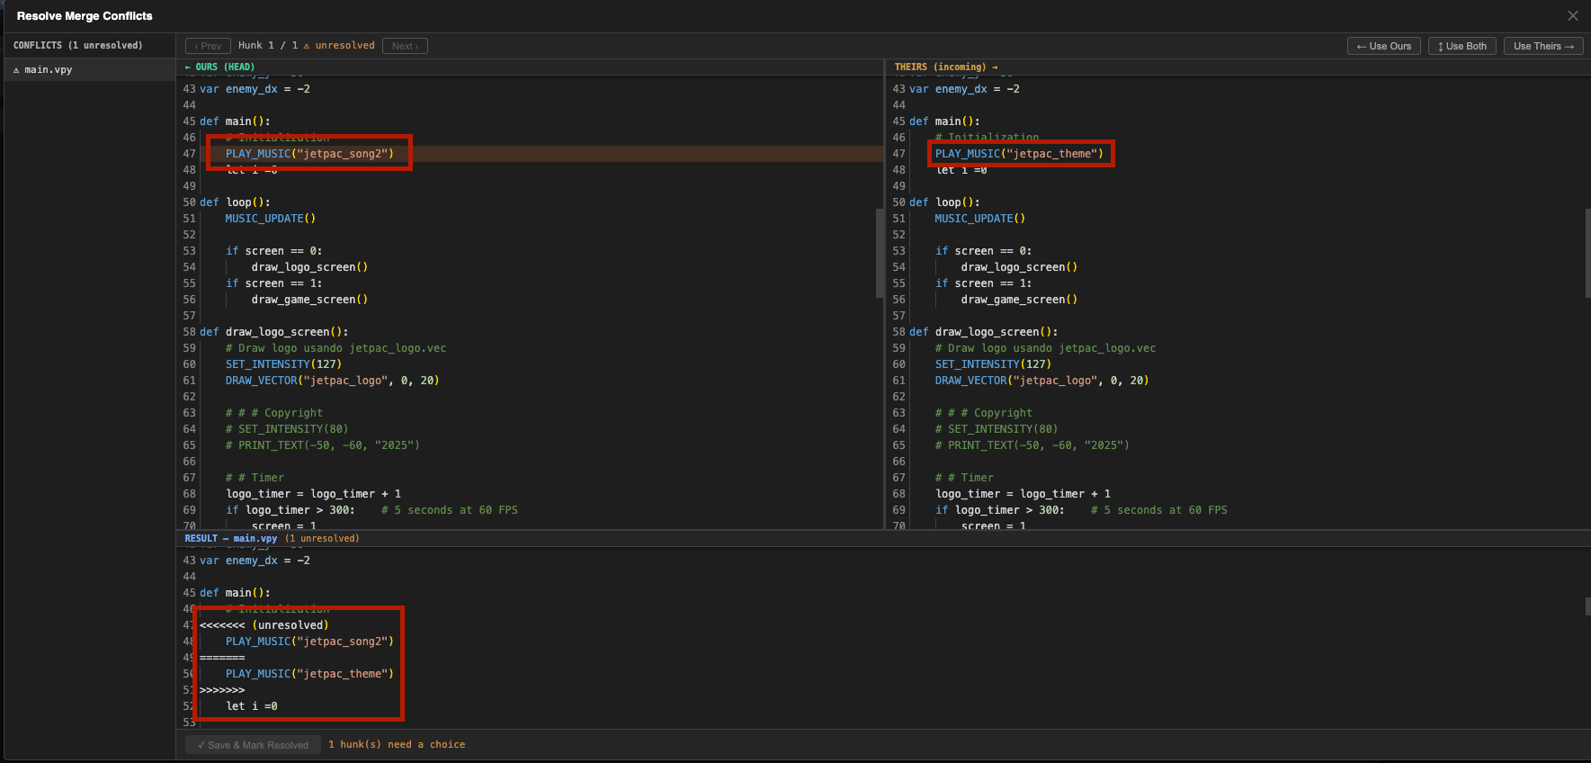Select main.vpy in the conflicts list
The height and width of the screenshot is (763, 1591).
tap(90, 69)
